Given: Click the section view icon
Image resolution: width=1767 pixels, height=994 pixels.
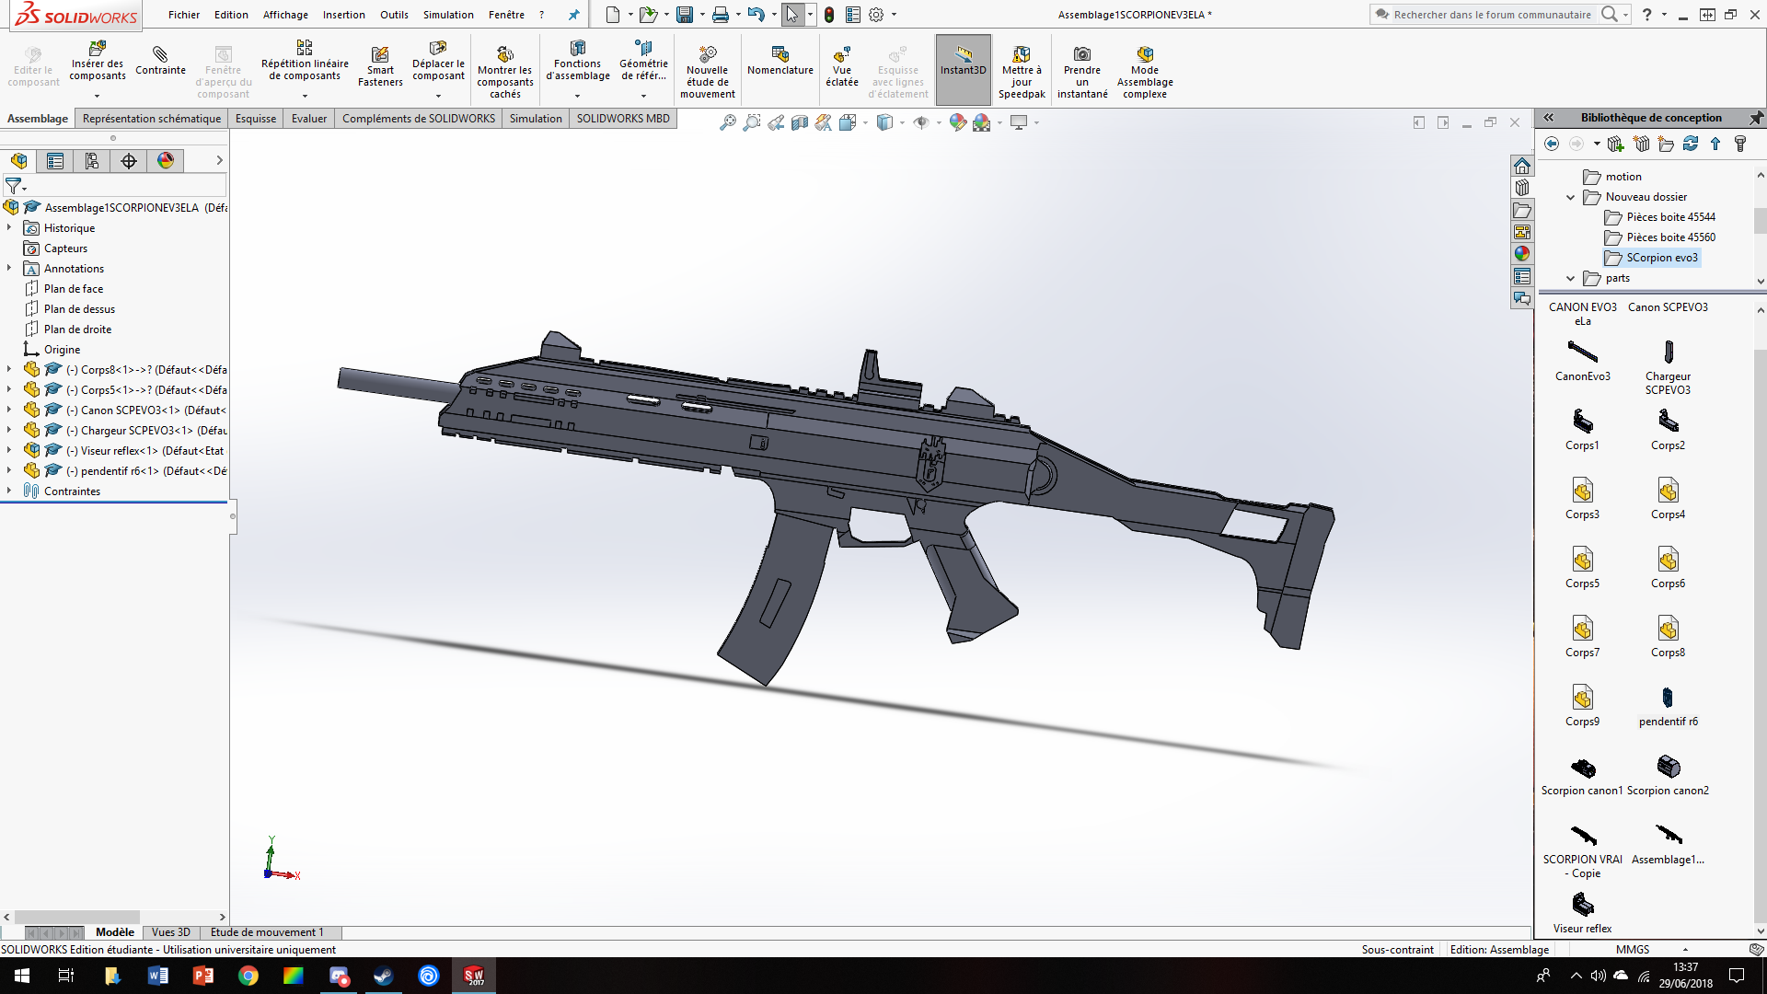Looking at the screenshot, I should (800, 122).
